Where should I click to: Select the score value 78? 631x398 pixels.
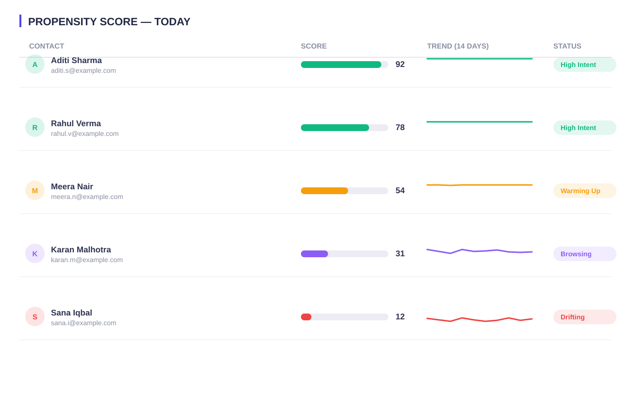point(400,128)
